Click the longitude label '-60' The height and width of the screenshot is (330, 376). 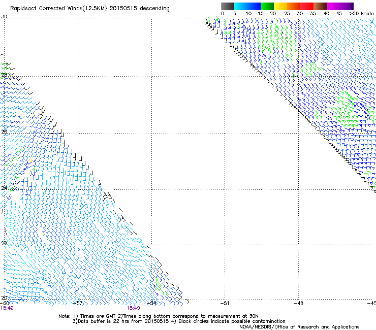(5, 303)
